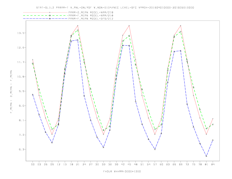Click x-axis forecast hour label 24

pos(84,164)
